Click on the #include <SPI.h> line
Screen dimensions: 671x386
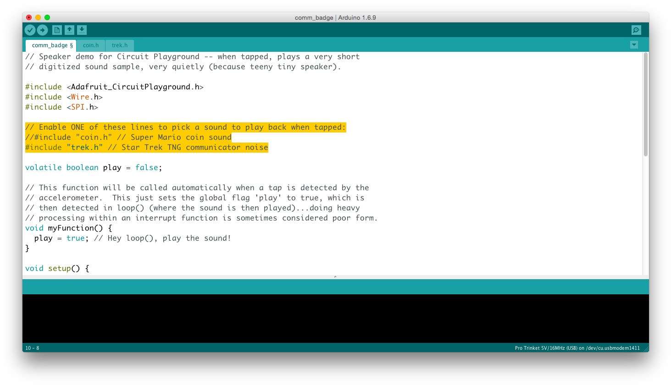pyautogui.click(x=61, y=107)
